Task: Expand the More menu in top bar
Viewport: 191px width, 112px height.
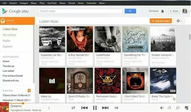Action: [103, 3]
